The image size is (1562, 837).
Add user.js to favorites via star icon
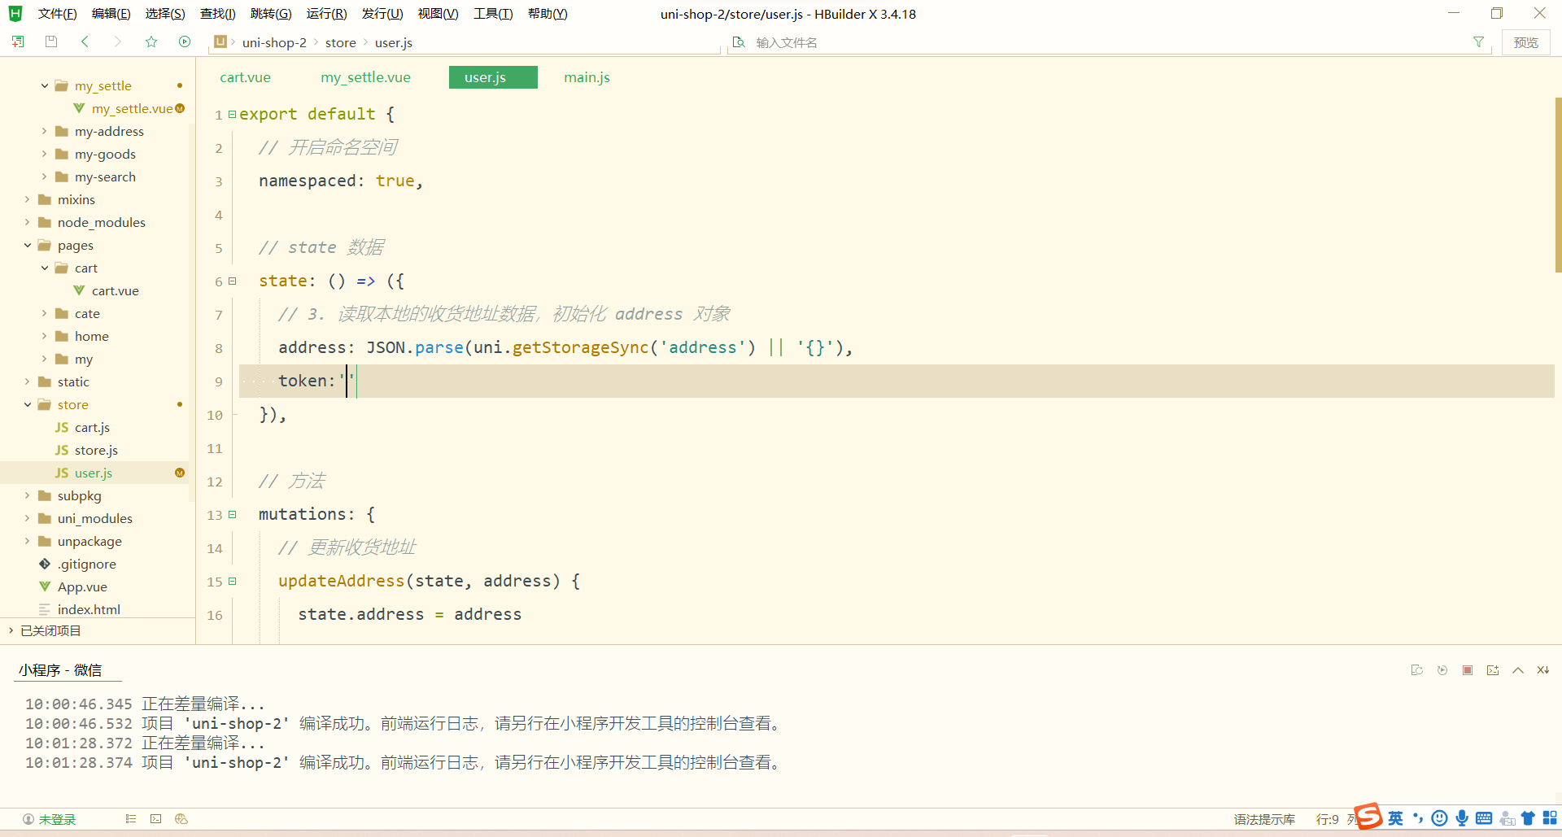point(151,41)
